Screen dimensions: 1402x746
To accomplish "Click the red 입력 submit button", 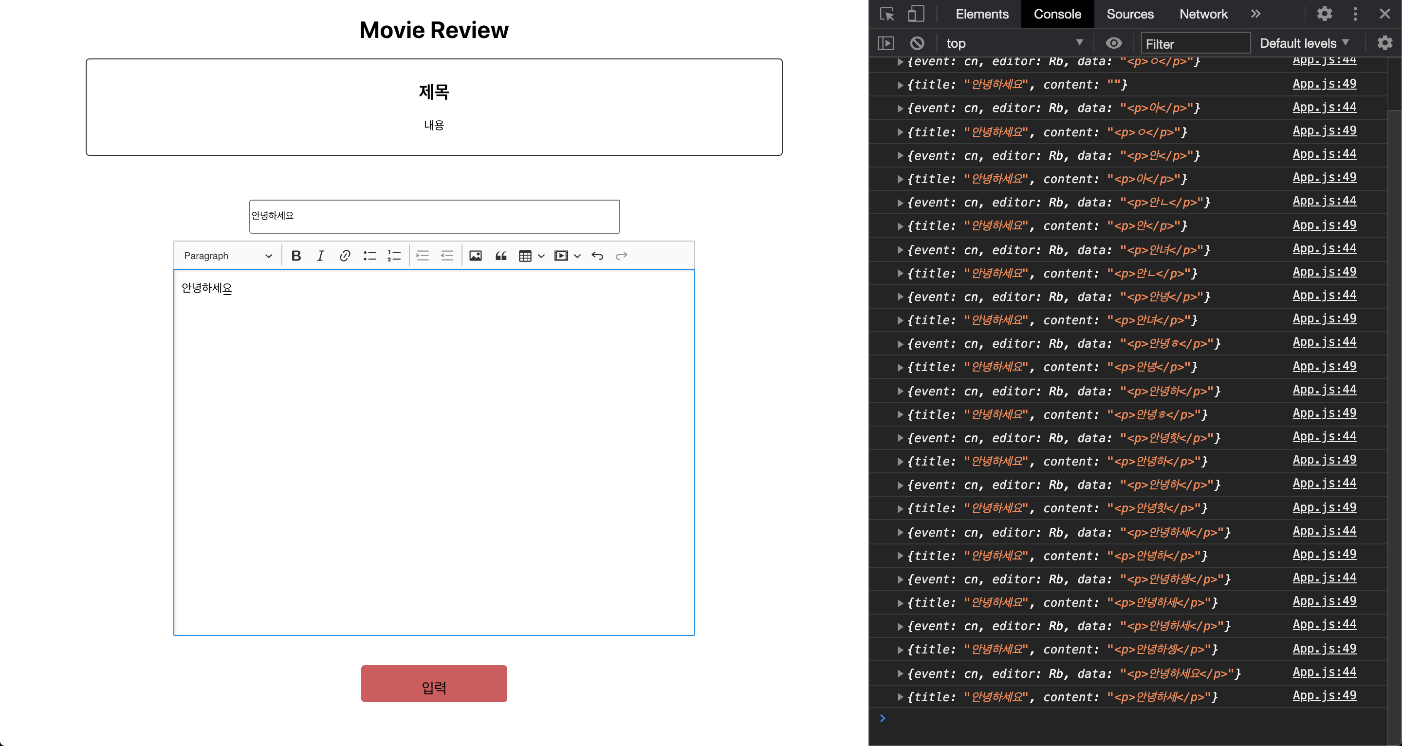I will click(x=434, y=683).
